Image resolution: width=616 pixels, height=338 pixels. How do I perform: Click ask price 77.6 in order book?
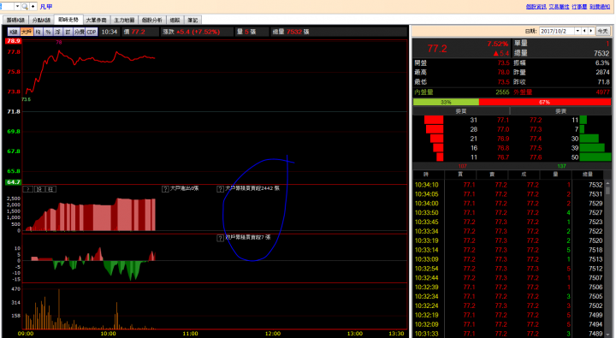536,157
